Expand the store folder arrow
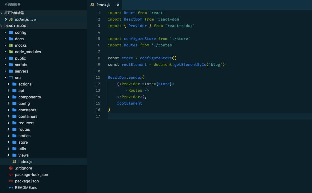This screenshot has height=193, width=312. pyautogui.click(x=9, y=142)
